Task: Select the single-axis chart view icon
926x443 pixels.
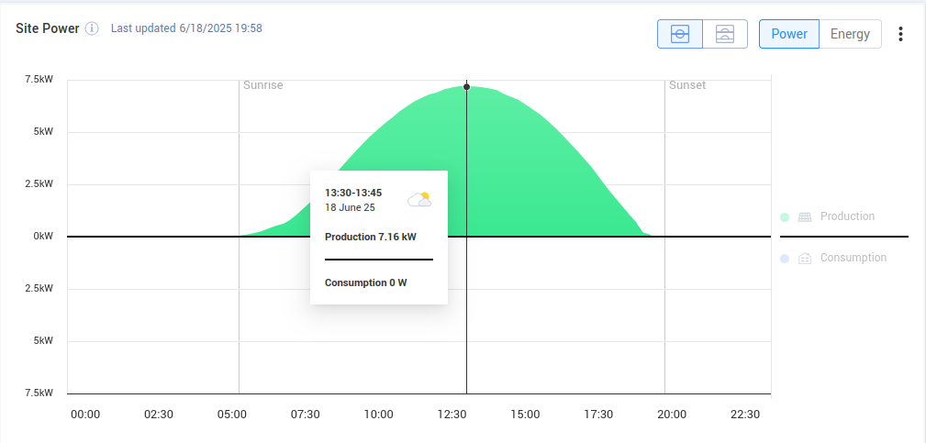Action: (680, 34)
